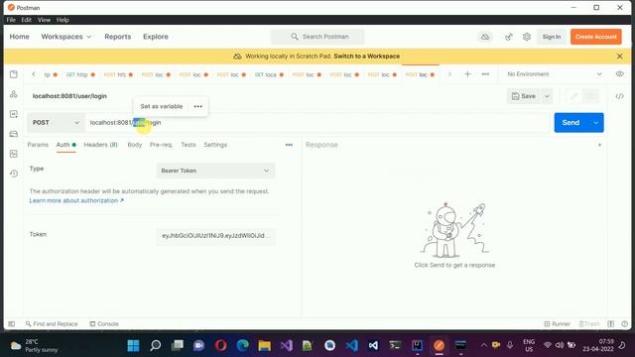Open Collections icon in left sidebar

click(x=13, y=74)
